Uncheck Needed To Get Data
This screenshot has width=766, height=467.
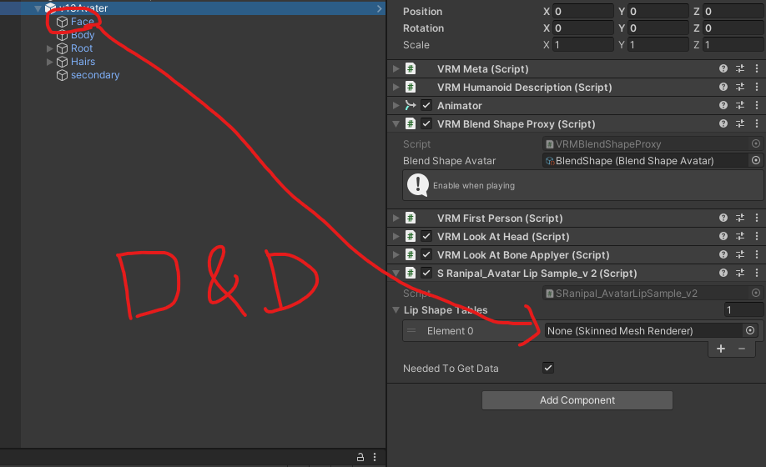click(x=548, y=368)
